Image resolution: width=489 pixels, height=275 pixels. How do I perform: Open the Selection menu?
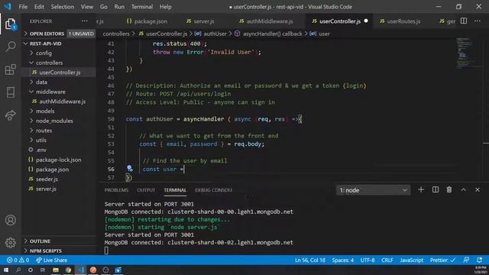coord(63,7)
